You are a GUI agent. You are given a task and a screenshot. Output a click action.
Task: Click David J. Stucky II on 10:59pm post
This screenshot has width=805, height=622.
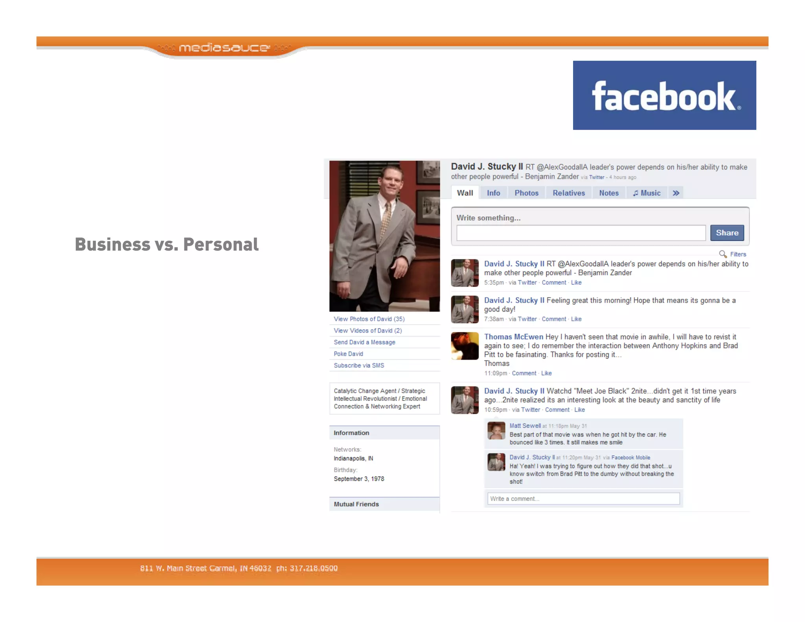click(514, 391)
